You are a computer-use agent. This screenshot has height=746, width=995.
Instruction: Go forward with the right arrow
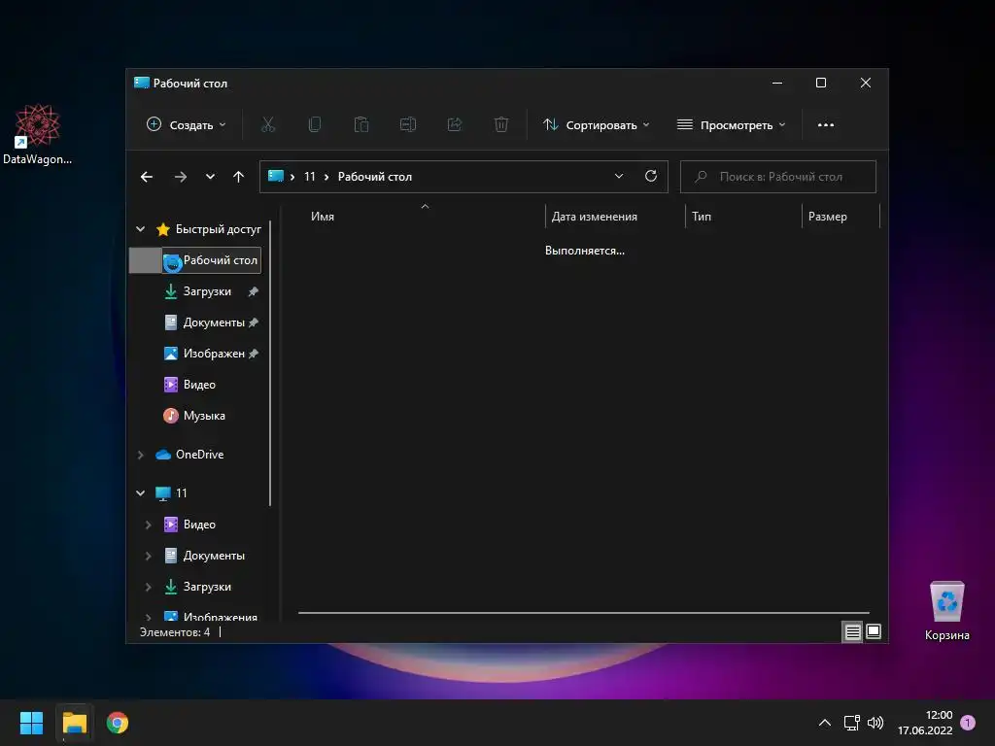coord(181,177)
